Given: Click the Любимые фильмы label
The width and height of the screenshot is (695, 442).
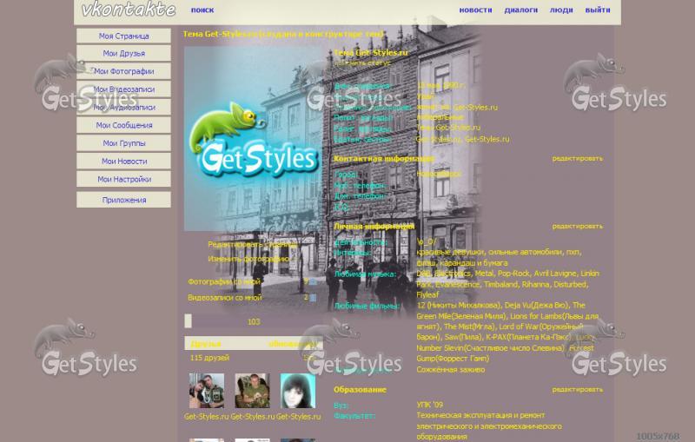Looking at the screenshot, I should (x=367, y=306).
